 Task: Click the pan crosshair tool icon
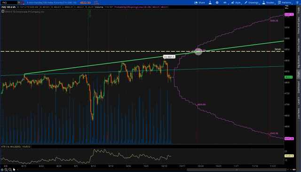click(2, 170)
